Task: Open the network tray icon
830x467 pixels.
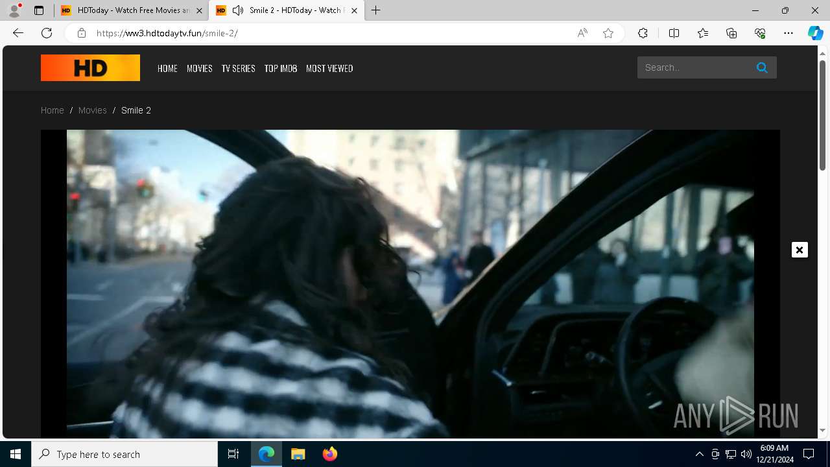Action: pos(731,454)
